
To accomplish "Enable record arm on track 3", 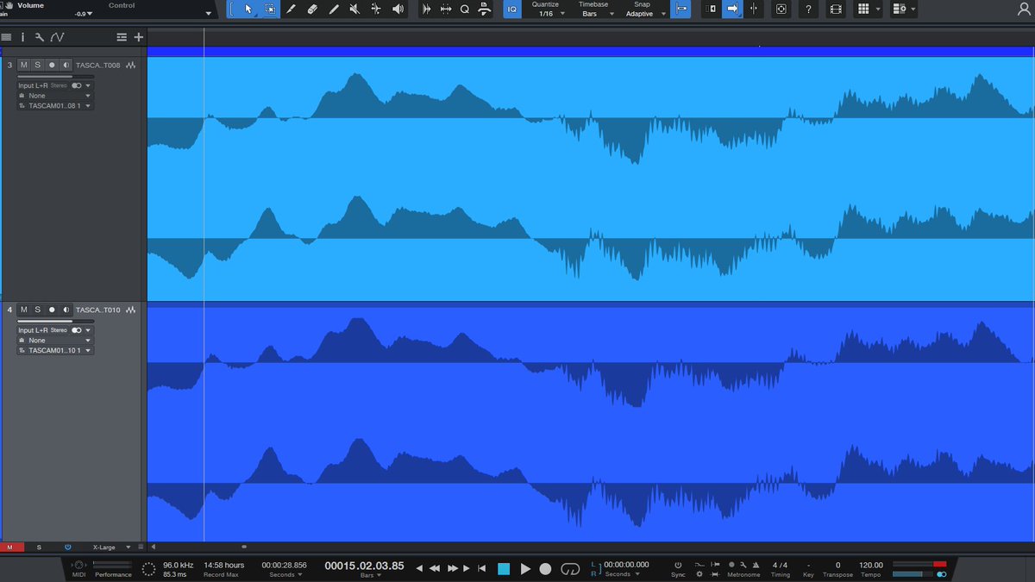I will [51, 65].
